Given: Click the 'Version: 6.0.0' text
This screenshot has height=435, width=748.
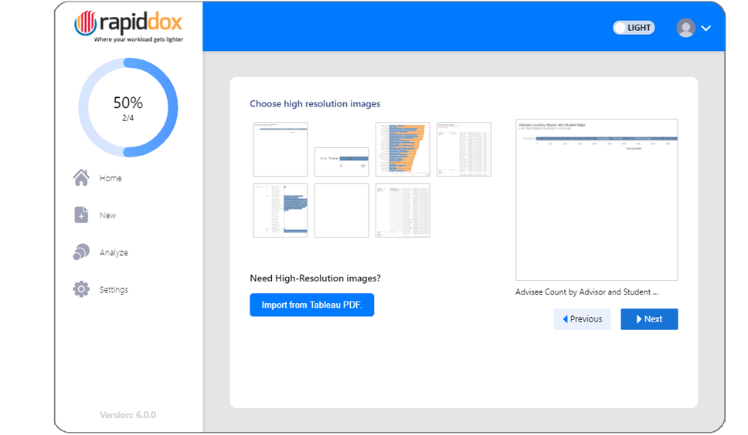Looking at the screenshot, I should [127, 414].
